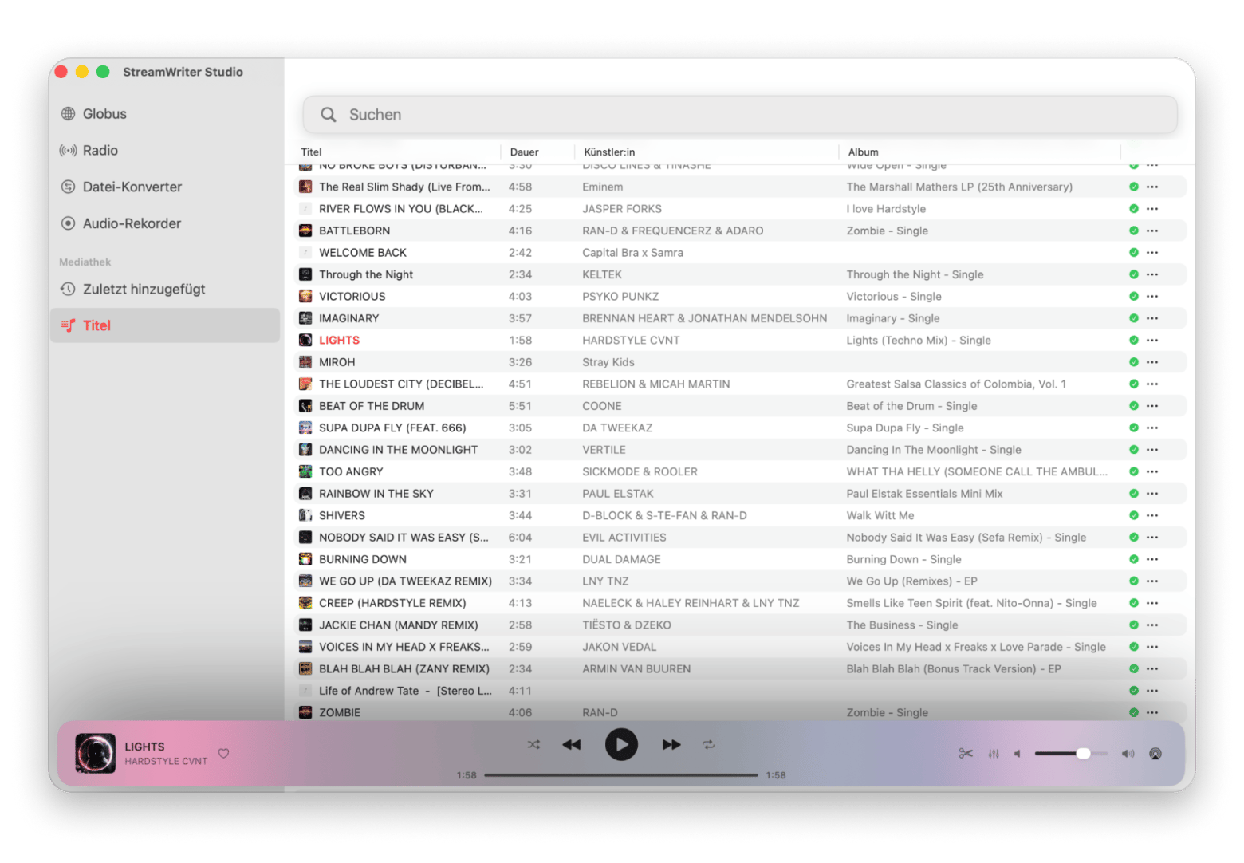Open more options for LIGHTS row
Image resolution: width=1244 pixels, height=863 pixels.
(x=1152, y=341)
